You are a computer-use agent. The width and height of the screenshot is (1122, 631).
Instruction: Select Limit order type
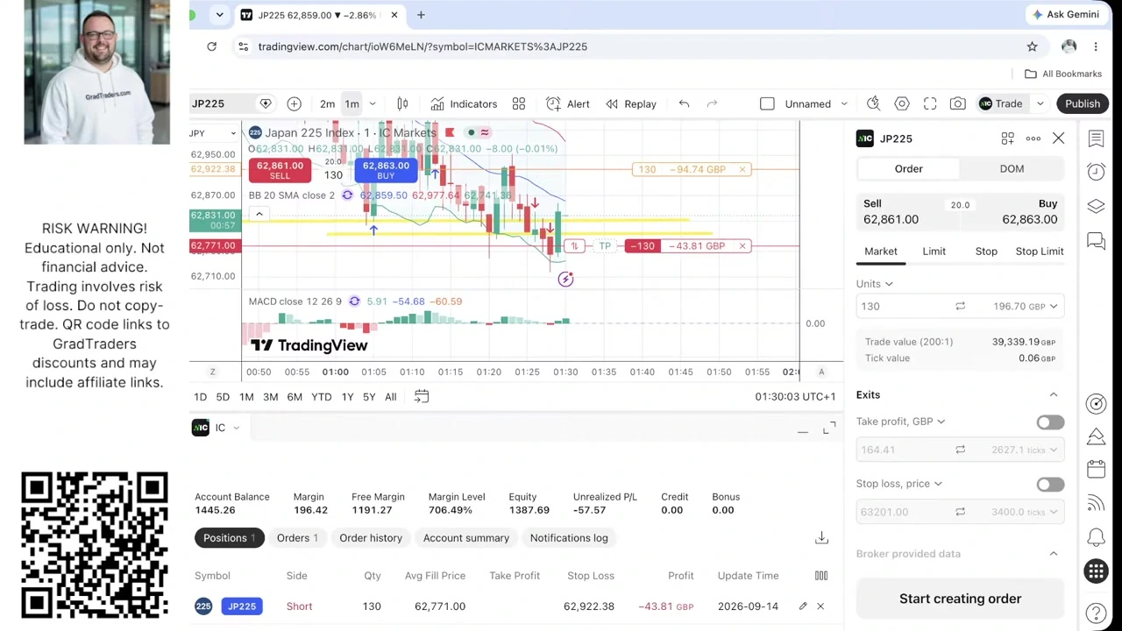(934, 252)
